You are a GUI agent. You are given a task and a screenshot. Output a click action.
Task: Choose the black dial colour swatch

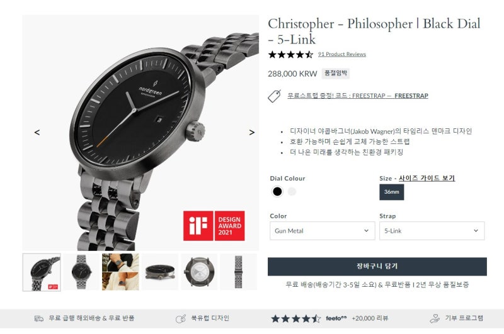click(277, 192)
